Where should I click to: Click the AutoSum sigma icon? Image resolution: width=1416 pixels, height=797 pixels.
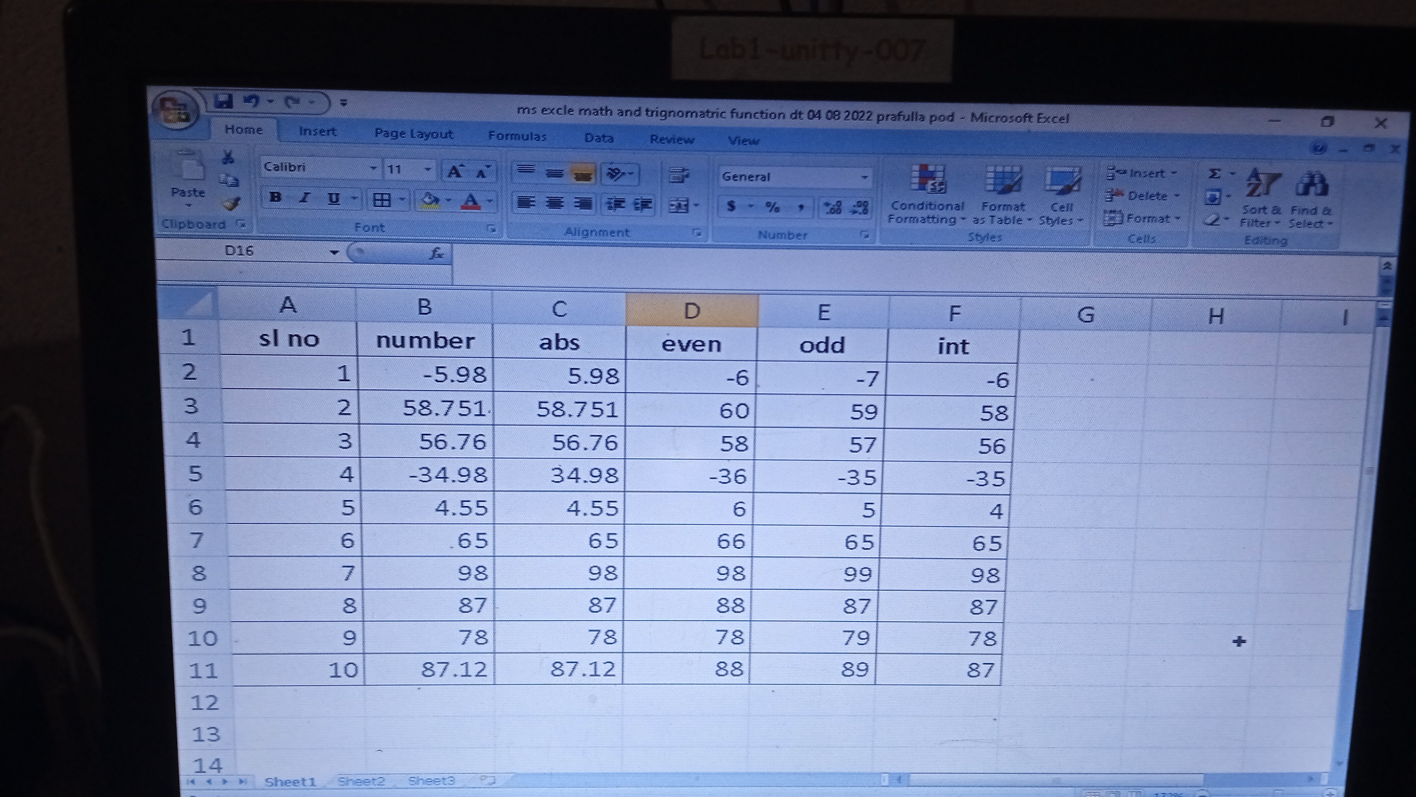(1215, 174)
